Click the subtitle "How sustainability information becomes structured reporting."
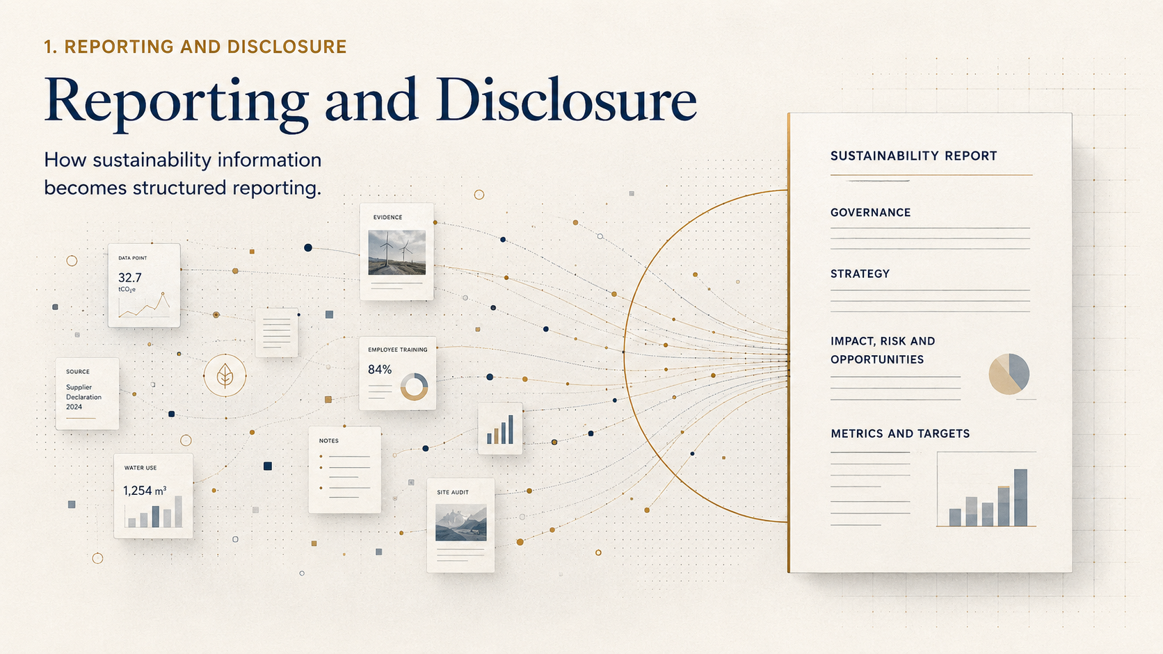Screen dimensions: 1163x654 click(x=183, y=174)
